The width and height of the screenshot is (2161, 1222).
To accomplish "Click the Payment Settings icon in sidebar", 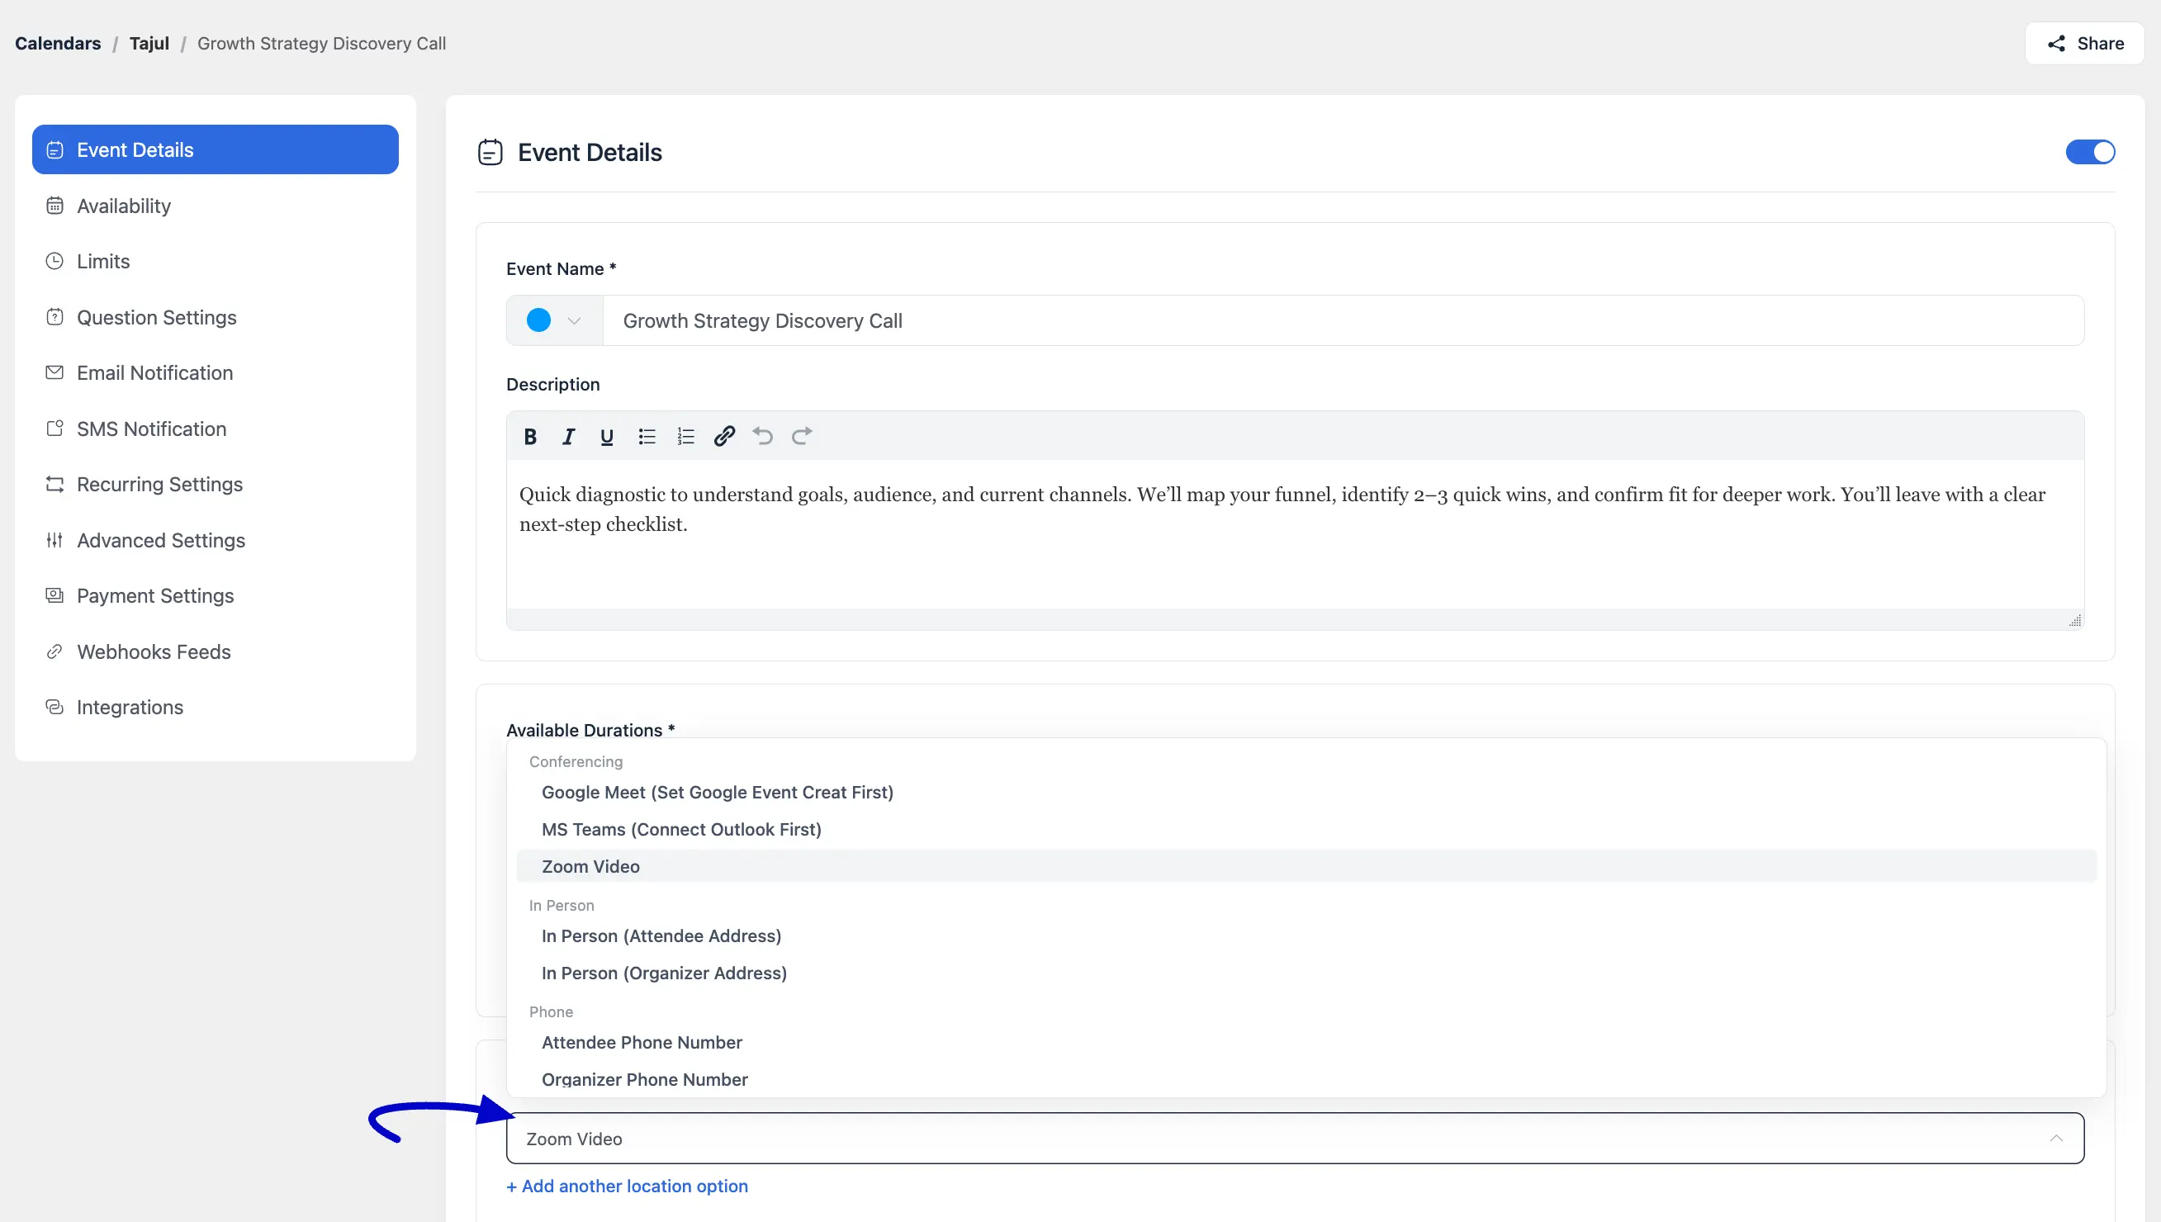I will tap(54, 596).
